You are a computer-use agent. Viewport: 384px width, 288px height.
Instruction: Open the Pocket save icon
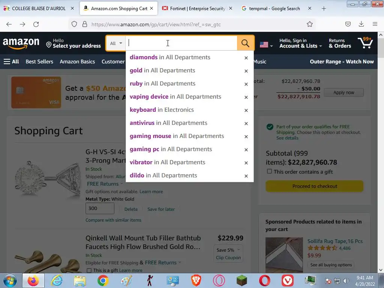coord(348,24)
